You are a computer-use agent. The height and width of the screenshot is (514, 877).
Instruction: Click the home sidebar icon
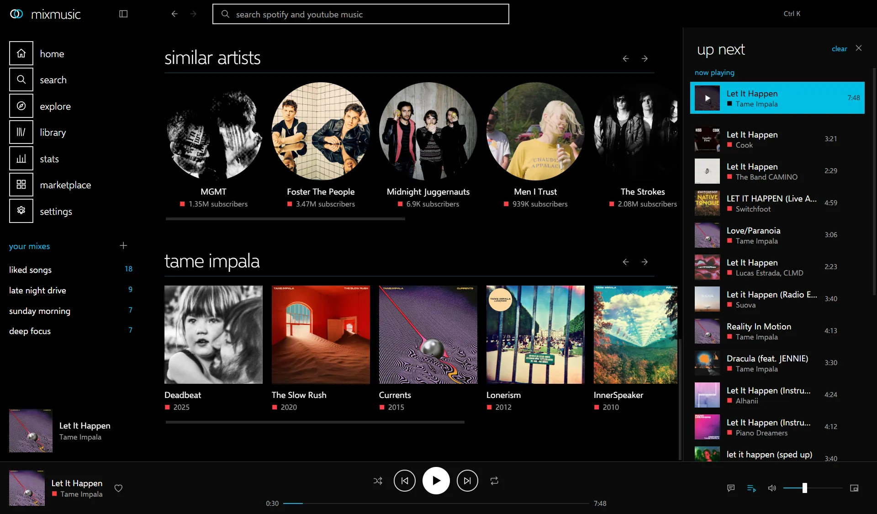pos(21,53)
